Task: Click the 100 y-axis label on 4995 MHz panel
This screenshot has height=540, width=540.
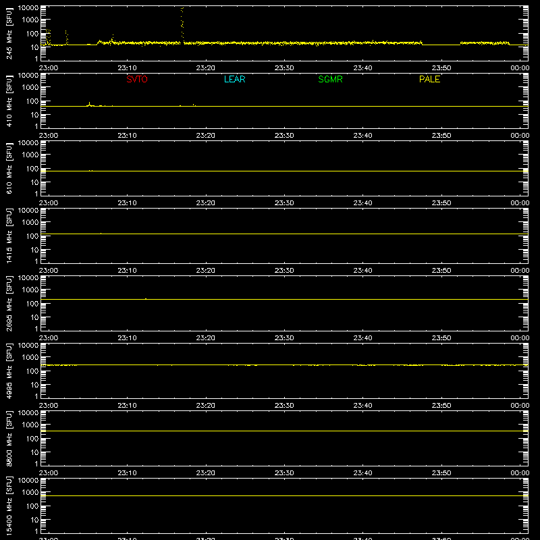Action: (32, 371)
